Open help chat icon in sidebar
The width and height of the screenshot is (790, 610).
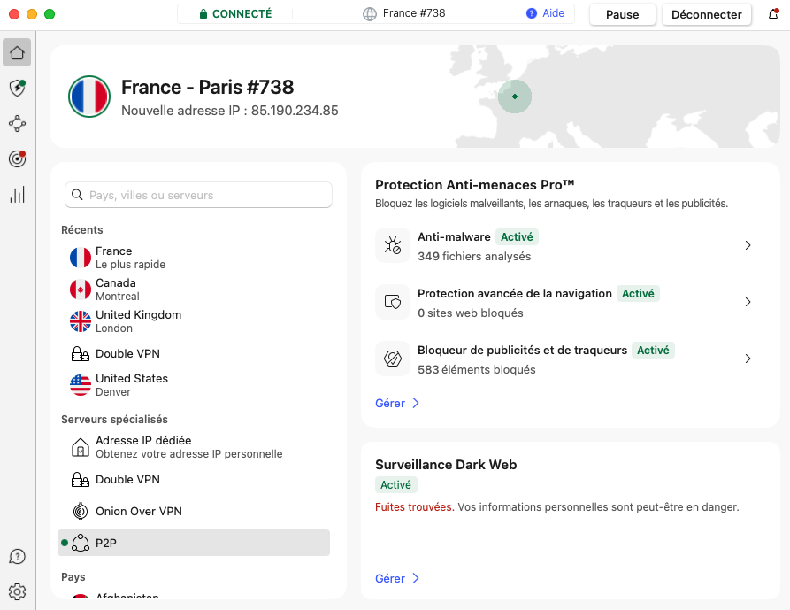(17, 556)
